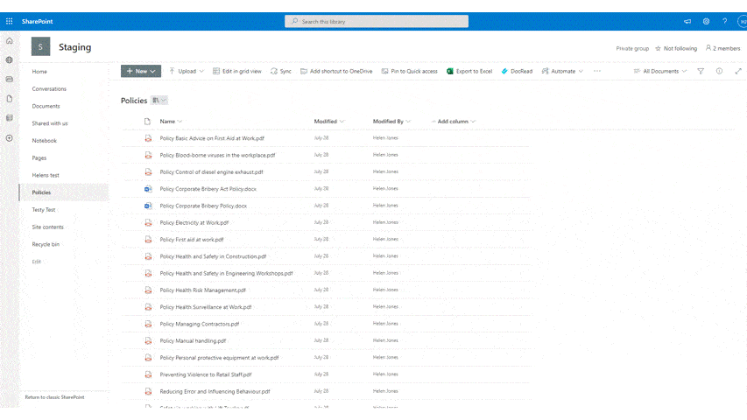
Task: Open Pages in the site navigation
Action: pos(39,158)
